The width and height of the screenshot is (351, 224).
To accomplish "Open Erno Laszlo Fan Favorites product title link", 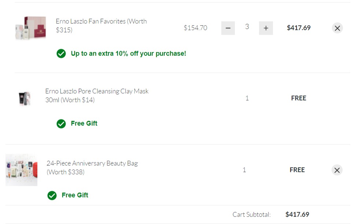I will (101, 26).
